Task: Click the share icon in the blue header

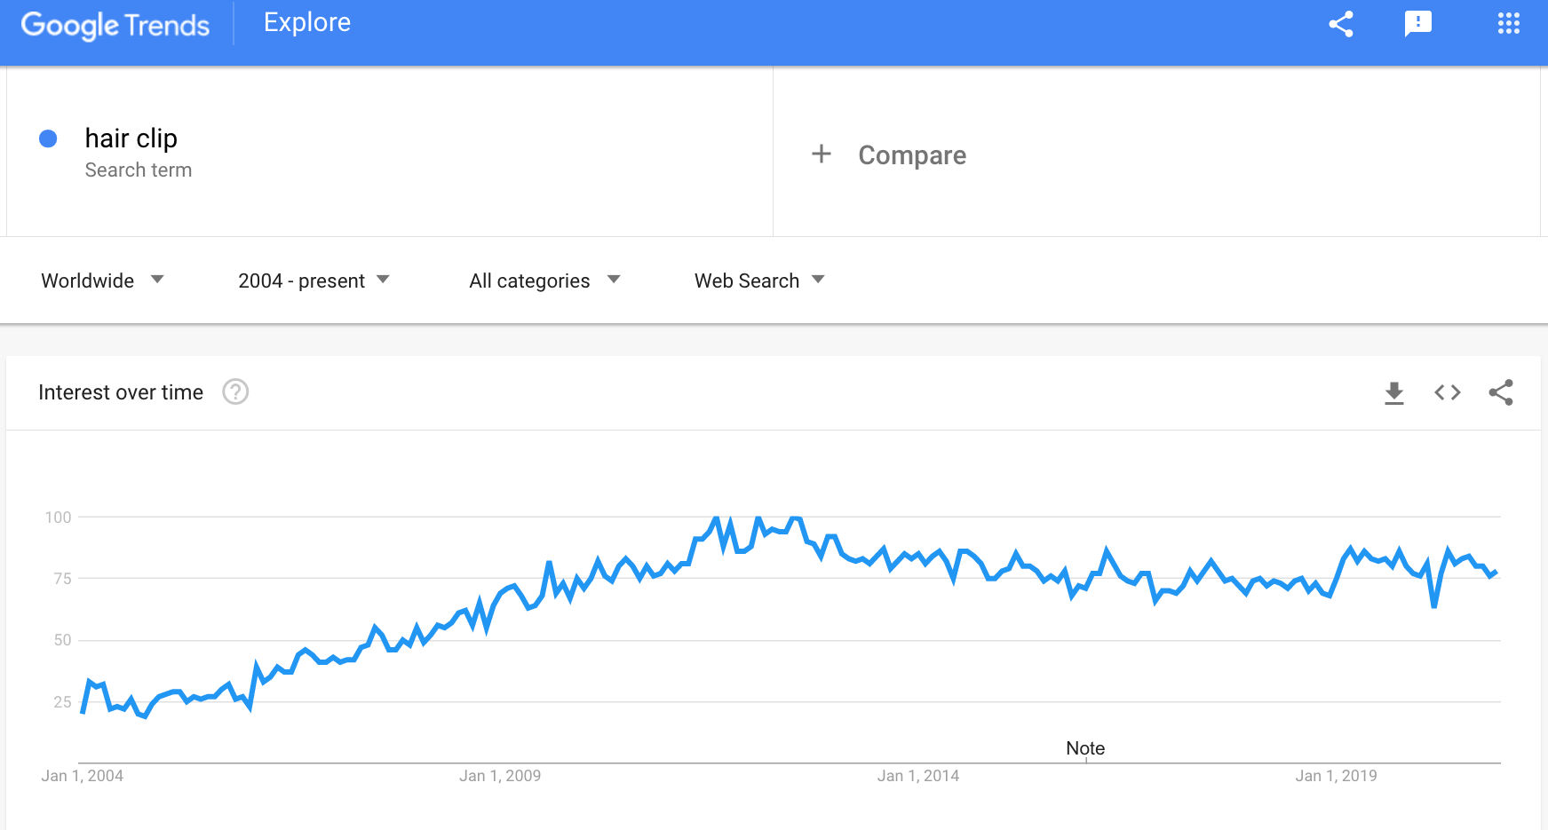Action: [1341, 24]
